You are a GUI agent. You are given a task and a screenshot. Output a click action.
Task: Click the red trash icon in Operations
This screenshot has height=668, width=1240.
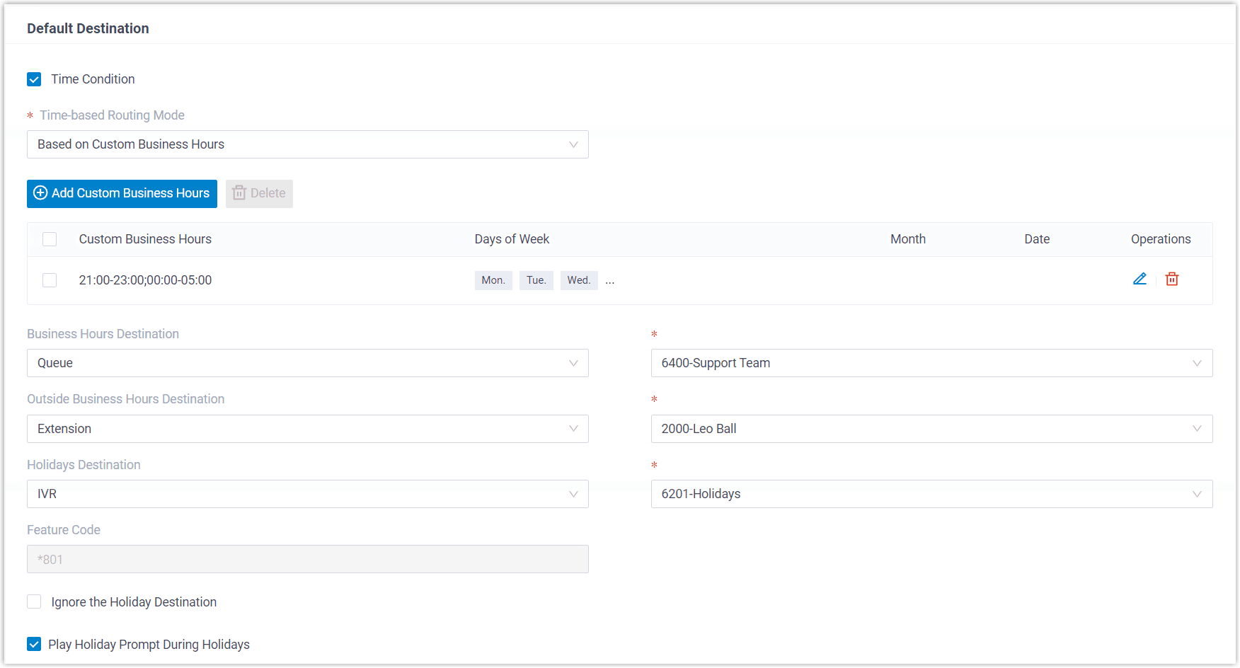pyautogui.click(x=1172, y=280)
